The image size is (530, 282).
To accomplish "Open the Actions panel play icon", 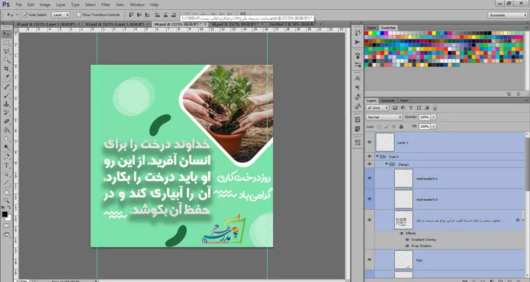I will [x=358, y=42].
